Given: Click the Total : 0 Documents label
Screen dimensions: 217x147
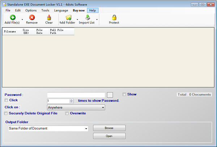Looking at the screenshot, I should [x=194, y=95].
